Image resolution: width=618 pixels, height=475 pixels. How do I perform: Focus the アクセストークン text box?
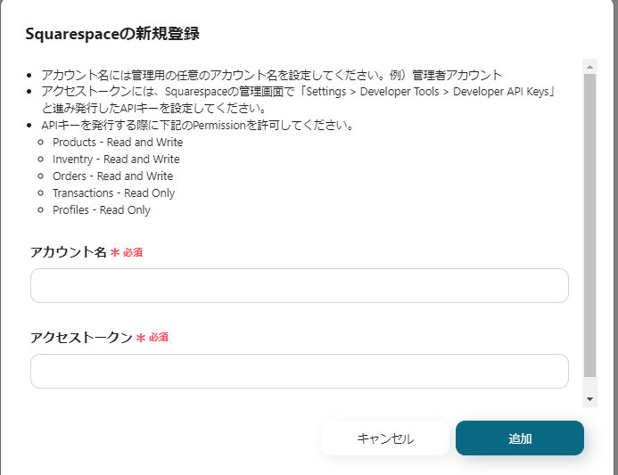pos(299,371)
